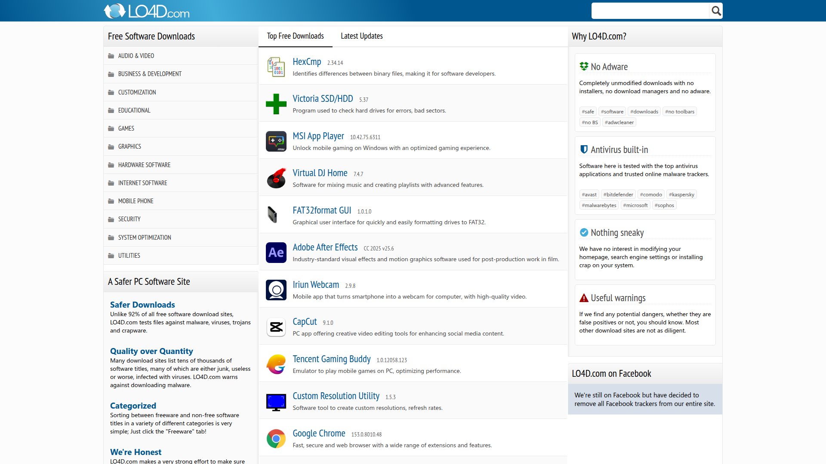Open the Virtual DJ Home title link
826x464 pixels.
pos(320,173)
